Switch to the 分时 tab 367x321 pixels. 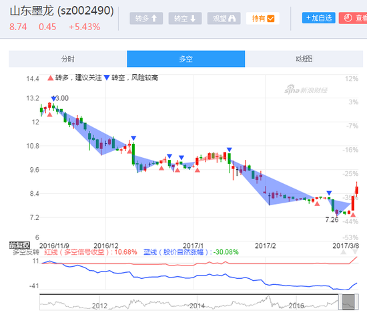click(68, 59)
